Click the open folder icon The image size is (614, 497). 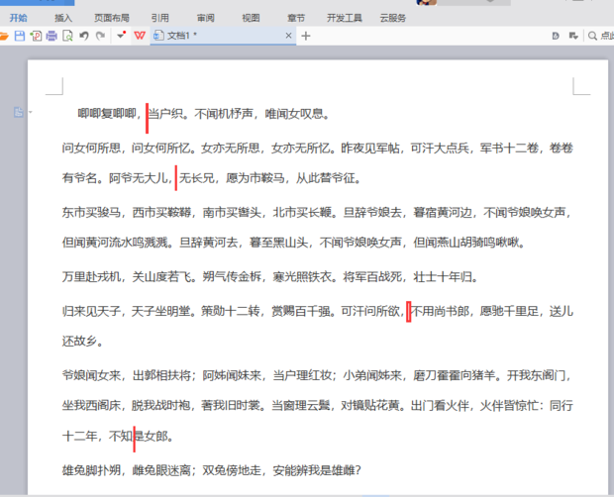(x=4, y=36)
